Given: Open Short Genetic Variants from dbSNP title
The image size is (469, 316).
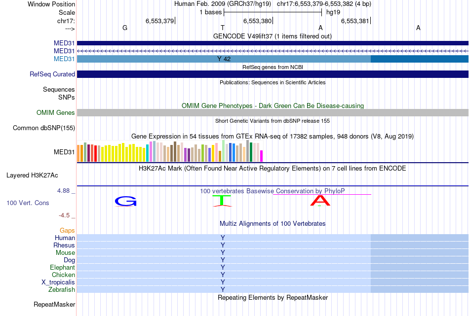Looking at the screenshot, I should coord(273,121).
